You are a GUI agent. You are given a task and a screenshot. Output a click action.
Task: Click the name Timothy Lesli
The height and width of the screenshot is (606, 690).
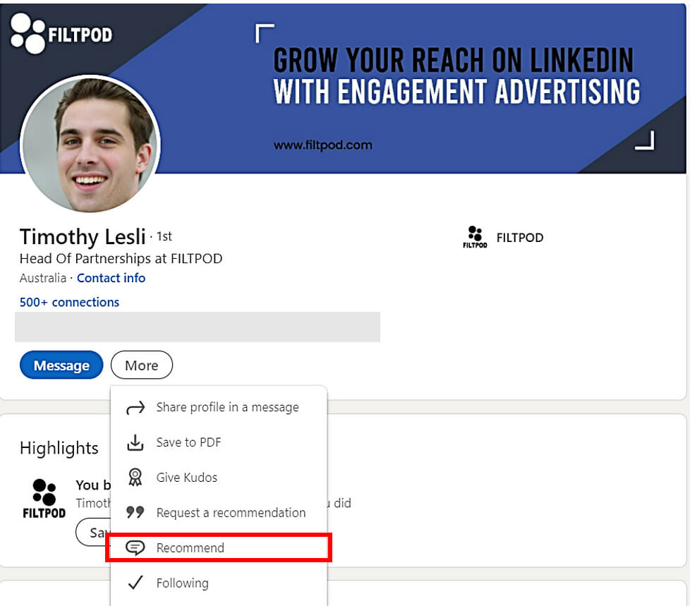click(x=83, y=237)
